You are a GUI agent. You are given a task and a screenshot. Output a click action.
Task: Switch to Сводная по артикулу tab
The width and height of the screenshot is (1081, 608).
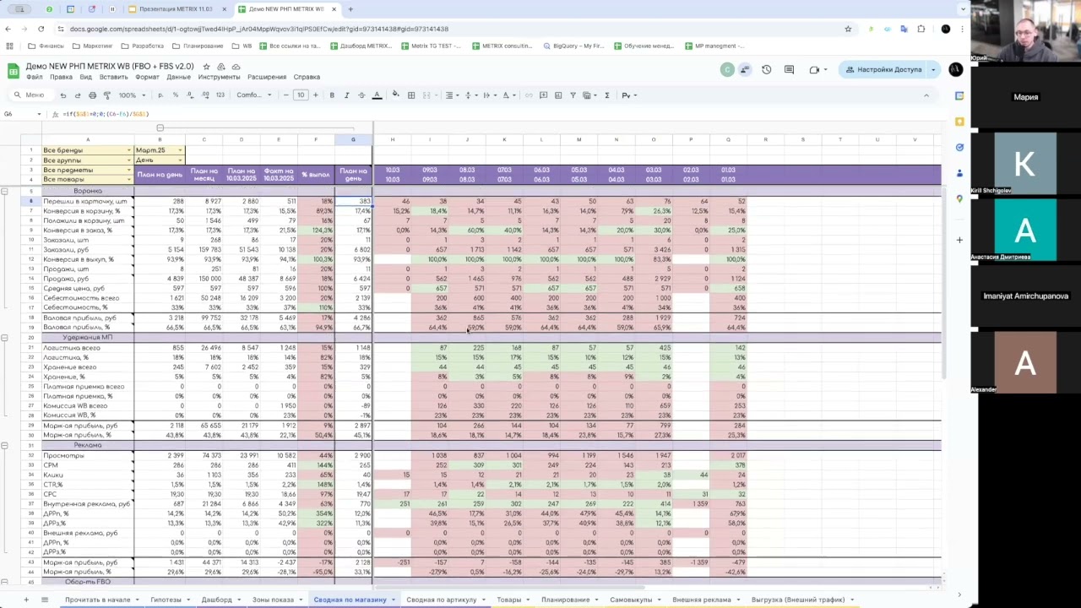point(441,600)
